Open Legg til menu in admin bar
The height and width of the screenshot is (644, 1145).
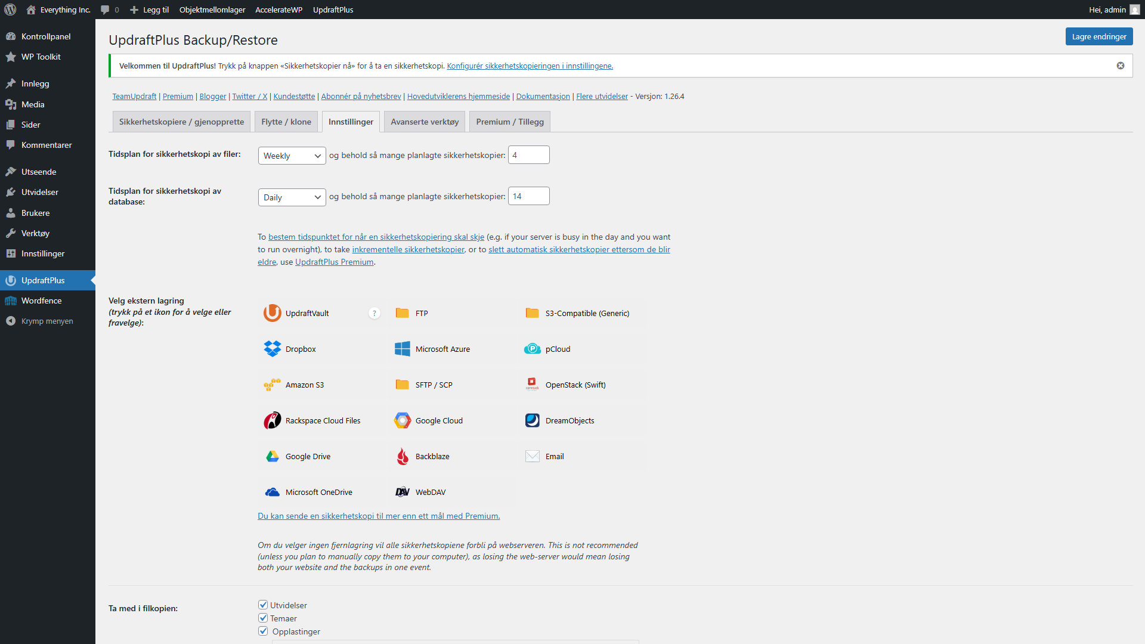(149, 10)
